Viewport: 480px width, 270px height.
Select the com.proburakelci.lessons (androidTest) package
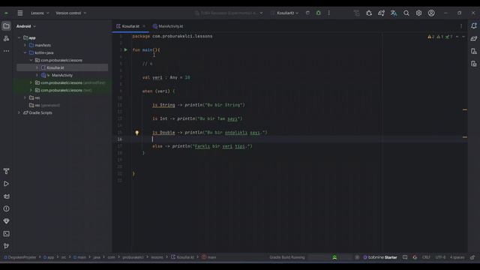coord(70,82)
